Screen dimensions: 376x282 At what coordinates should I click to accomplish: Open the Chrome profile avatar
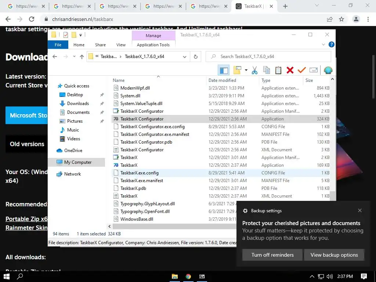[356, 19]
